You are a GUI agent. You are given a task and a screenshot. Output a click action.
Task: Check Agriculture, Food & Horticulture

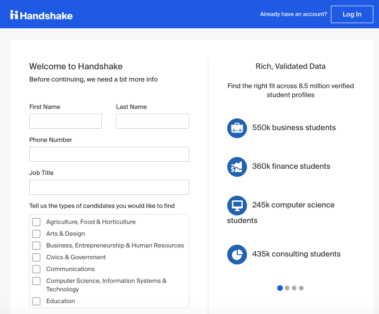pos(36,222)
